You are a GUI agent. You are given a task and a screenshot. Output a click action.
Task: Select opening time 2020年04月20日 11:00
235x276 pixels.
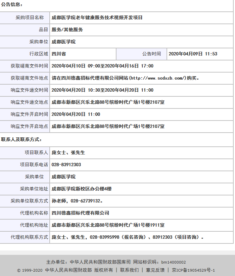coord(76,114)
